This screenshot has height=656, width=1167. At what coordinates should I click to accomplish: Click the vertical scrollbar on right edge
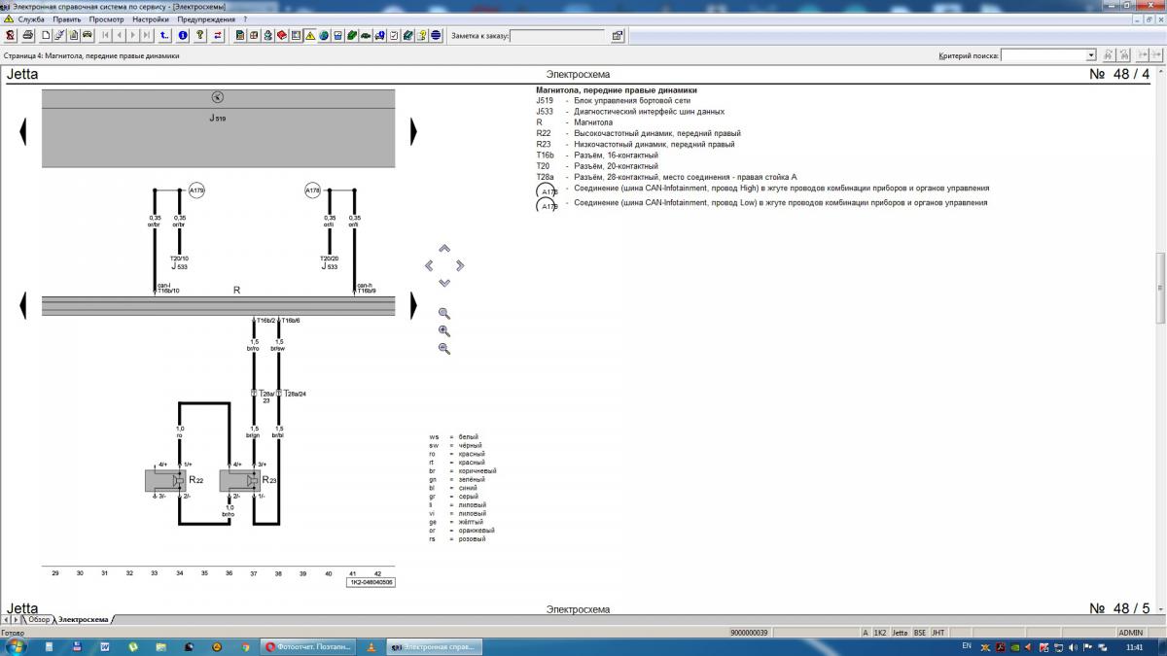[x=1161, y=288]
